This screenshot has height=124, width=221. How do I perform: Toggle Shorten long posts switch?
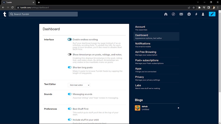tap(70, 67)
